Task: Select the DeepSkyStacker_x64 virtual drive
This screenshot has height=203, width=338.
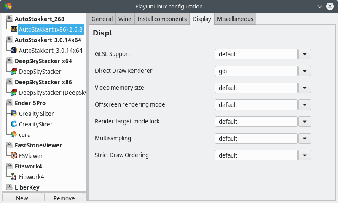Action: click(43, 61)
